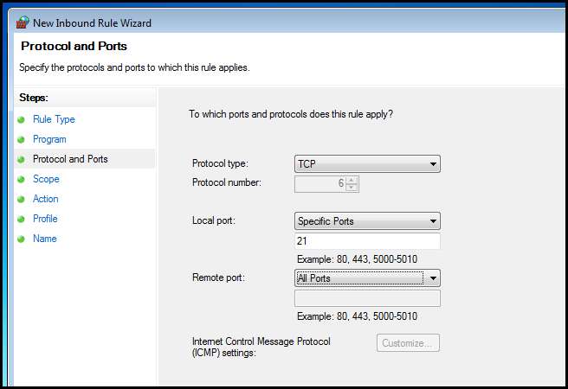Click the firewall wizard title bar icon
568x389 pixels.
click(22, 22)
